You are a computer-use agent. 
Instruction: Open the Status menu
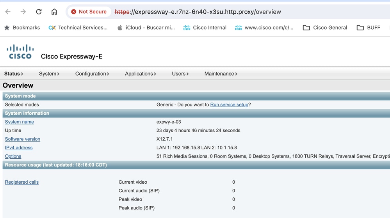[x=14, y=74]
